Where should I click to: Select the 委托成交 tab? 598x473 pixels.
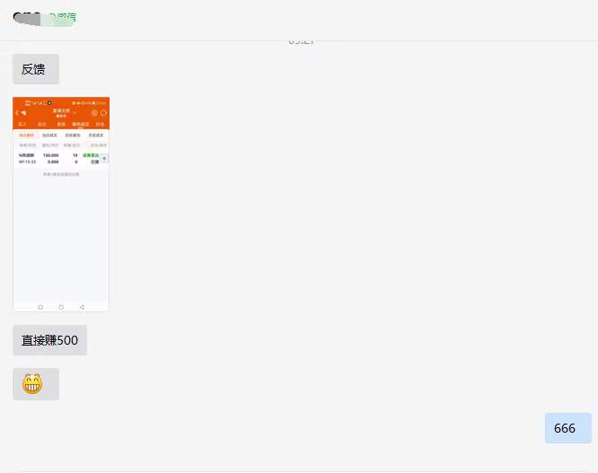point(81,124)
